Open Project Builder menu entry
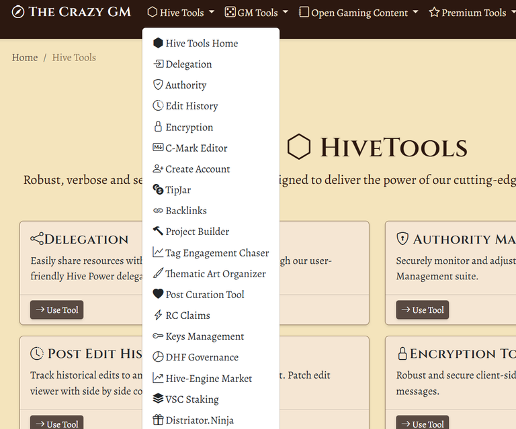516x429 pixels. coord(211,232)
